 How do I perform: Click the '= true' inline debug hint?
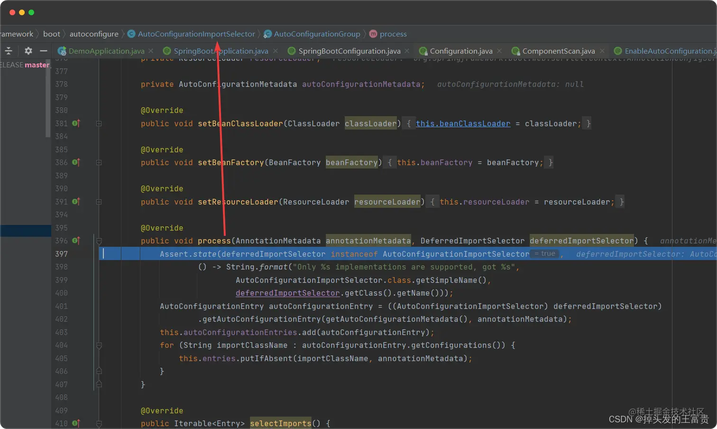pyautogui.click(x=545, y=254)
